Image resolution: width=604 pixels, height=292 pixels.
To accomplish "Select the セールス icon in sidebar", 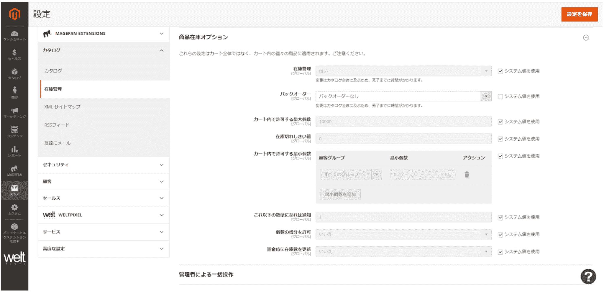I will (x=14, y=53).
